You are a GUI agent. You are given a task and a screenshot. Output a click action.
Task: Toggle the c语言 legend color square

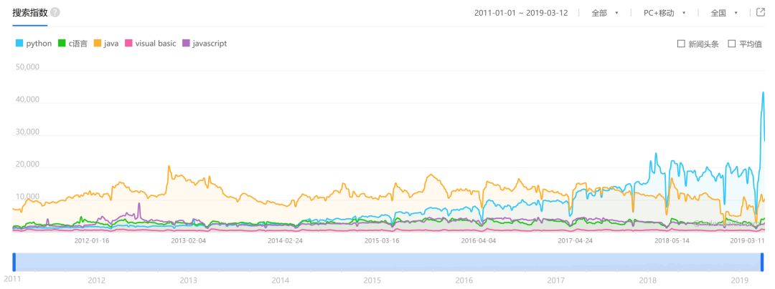coord(62,44)
